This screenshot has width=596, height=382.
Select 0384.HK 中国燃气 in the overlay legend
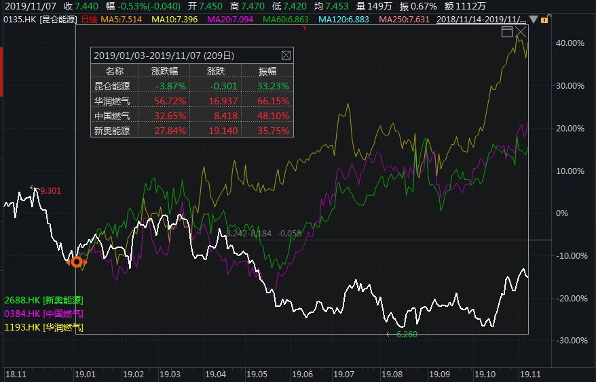pos(44,314)
